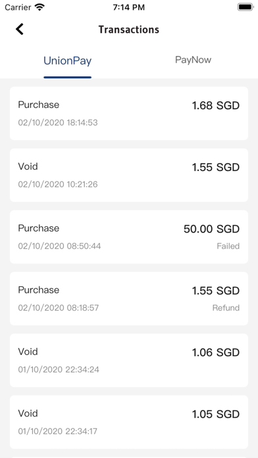Tap the Refund status label
258x458 pixels.
tap(226, 307)
